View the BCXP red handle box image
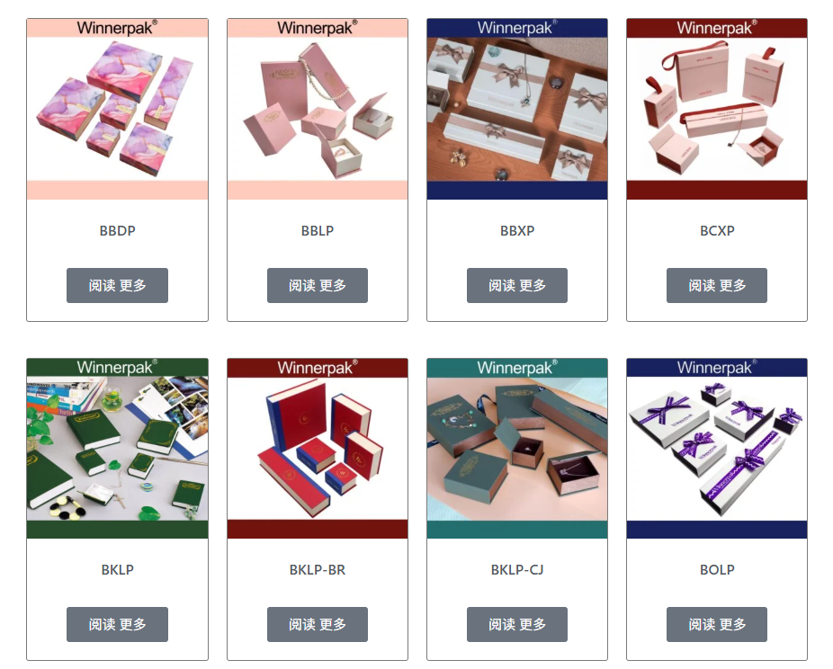The image size is (833, 669). (x=717, y=110)
